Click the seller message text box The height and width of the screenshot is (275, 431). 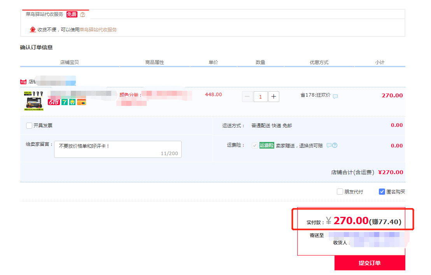pos(118,149)
